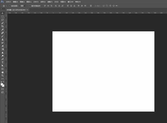Align horizontal centers in options bar
The width and height of the screenshot is (167, 123).
pyautogui.click(x=59, y=6)
